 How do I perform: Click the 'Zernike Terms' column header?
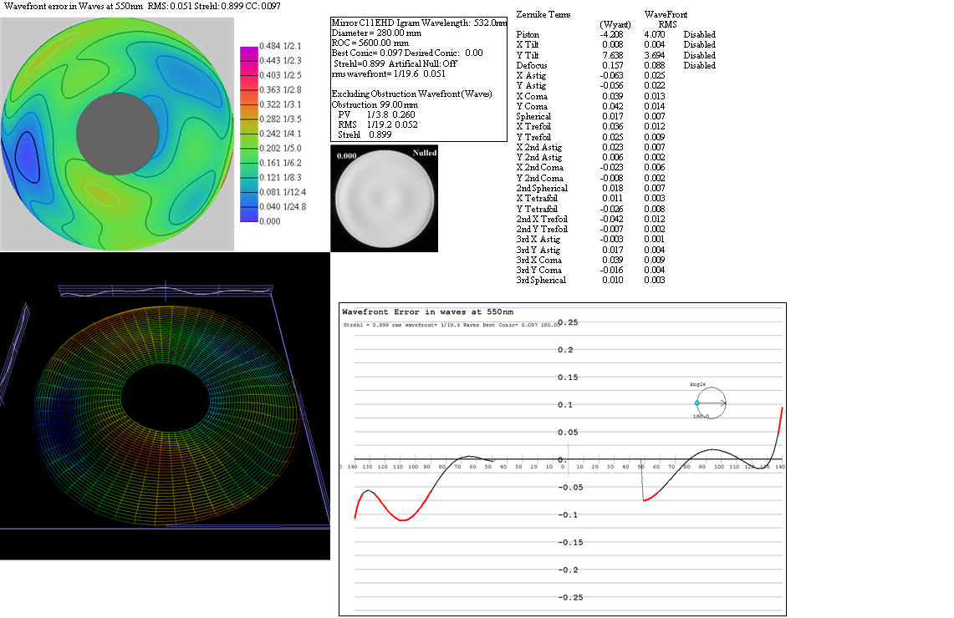[543, 15]
